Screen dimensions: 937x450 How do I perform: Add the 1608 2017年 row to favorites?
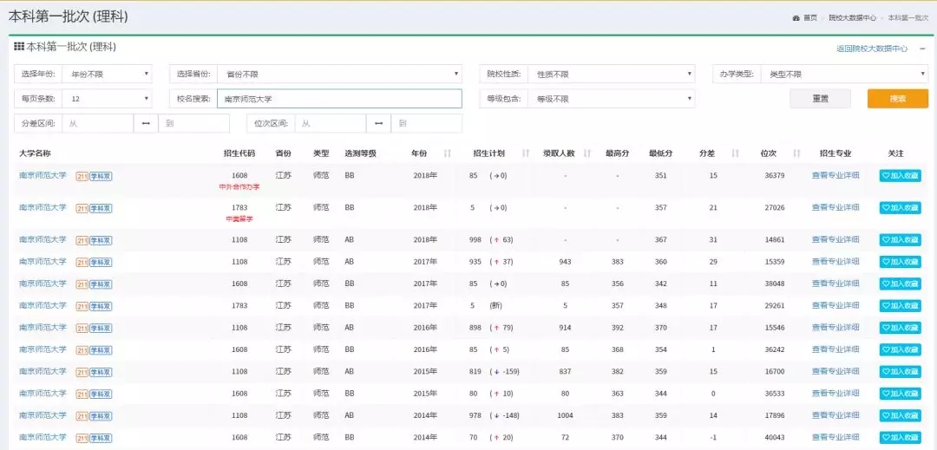point(900,284)
